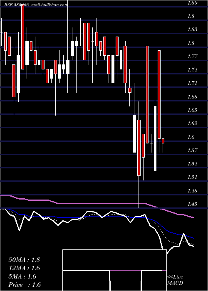Select the 1.65 price axis label
This screenshot has height=291, width=208.
tap(192, 110)
